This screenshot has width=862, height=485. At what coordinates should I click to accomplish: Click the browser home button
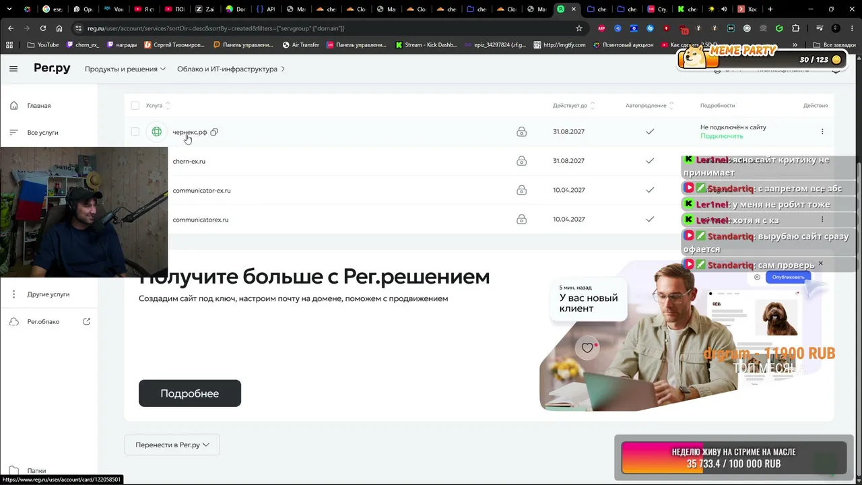click(59, 28)
